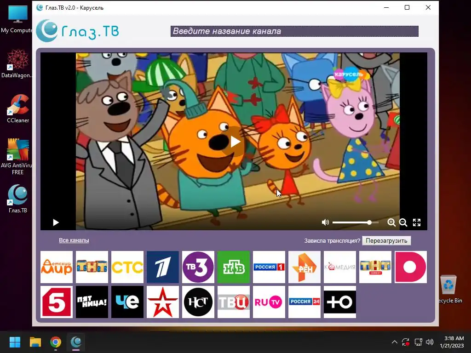The height and width of the screenshot is (353, 471).
Task: Select the My Computer desktop icon
Action: click(x=17, y=18)
